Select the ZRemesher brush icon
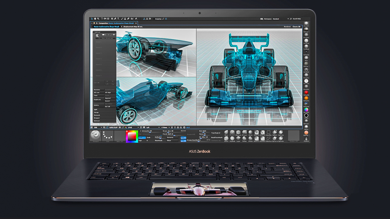The height and width of the screenshot is (219, 390). click(x=238, y=132)
